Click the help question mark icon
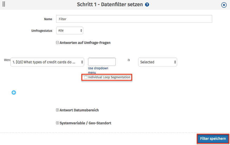Screen dimensions: 230x145 pos(147,5)
